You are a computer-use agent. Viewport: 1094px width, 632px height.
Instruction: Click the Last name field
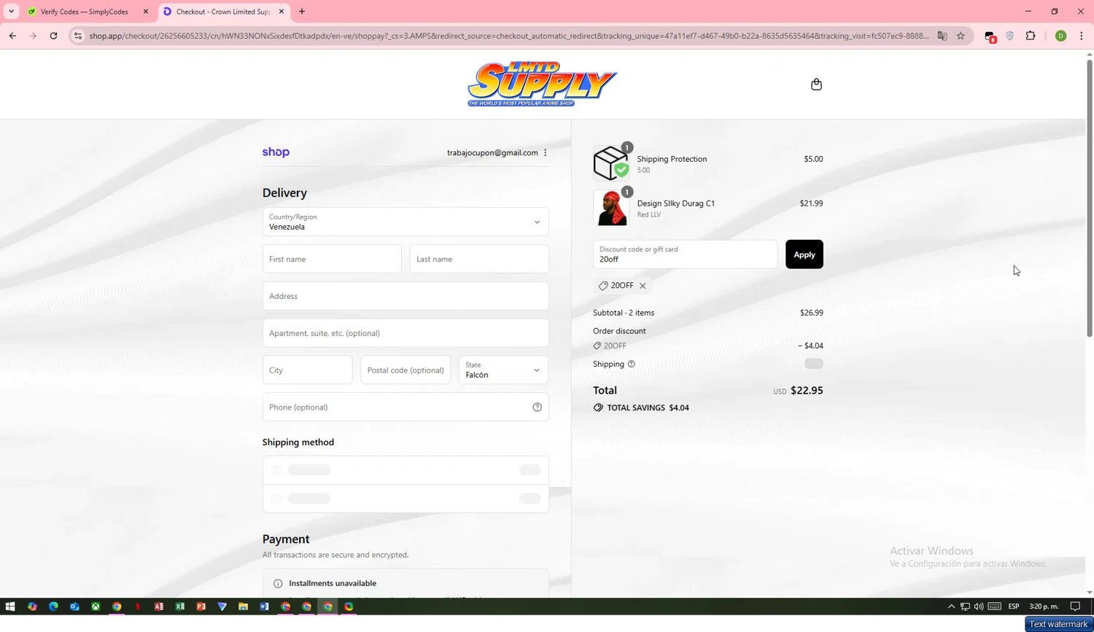coord(479,259)
